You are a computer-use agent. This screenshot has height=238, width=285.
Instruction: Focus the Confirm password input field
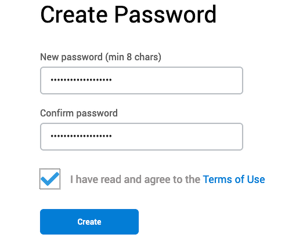(142, 137)
